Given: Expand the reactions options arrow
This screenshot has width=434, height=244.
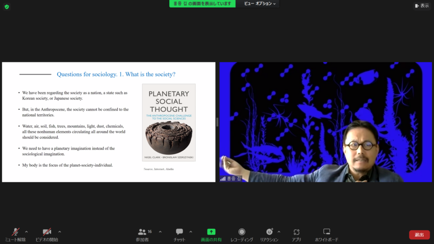Looking at the screenshot, I should point(279,232).
